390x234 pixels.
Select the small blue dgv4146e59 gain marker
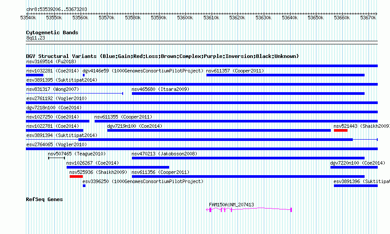tap(84, 75)
